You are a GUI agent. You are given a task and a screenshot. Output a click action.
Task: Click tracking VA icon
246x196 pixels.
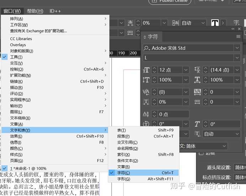coord(197,92)
